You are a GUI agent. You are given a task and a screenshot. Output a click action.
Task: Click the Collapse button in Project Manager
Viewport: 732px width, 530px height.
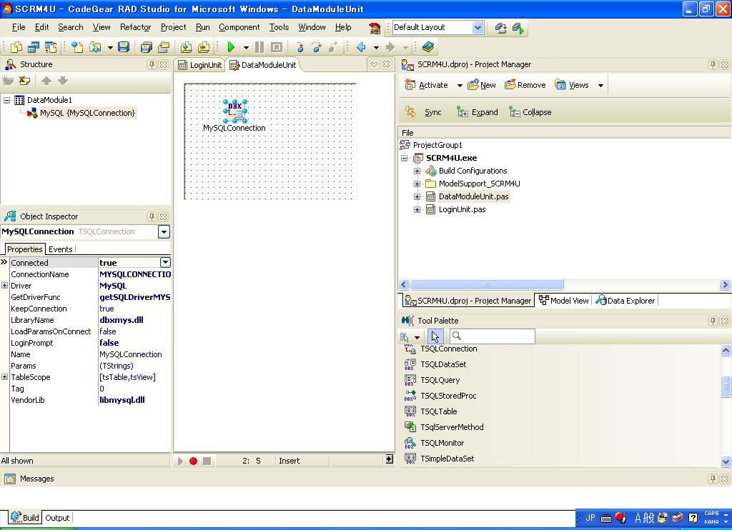(x=530, y=112)
